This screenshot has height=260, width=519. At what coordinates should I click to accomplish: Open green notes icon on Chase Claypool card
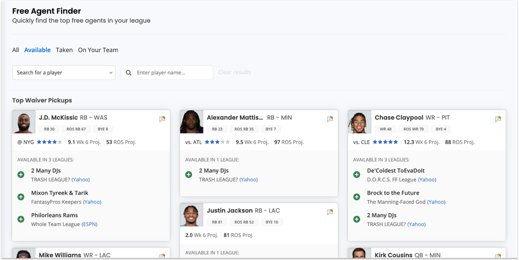point(498,119)
